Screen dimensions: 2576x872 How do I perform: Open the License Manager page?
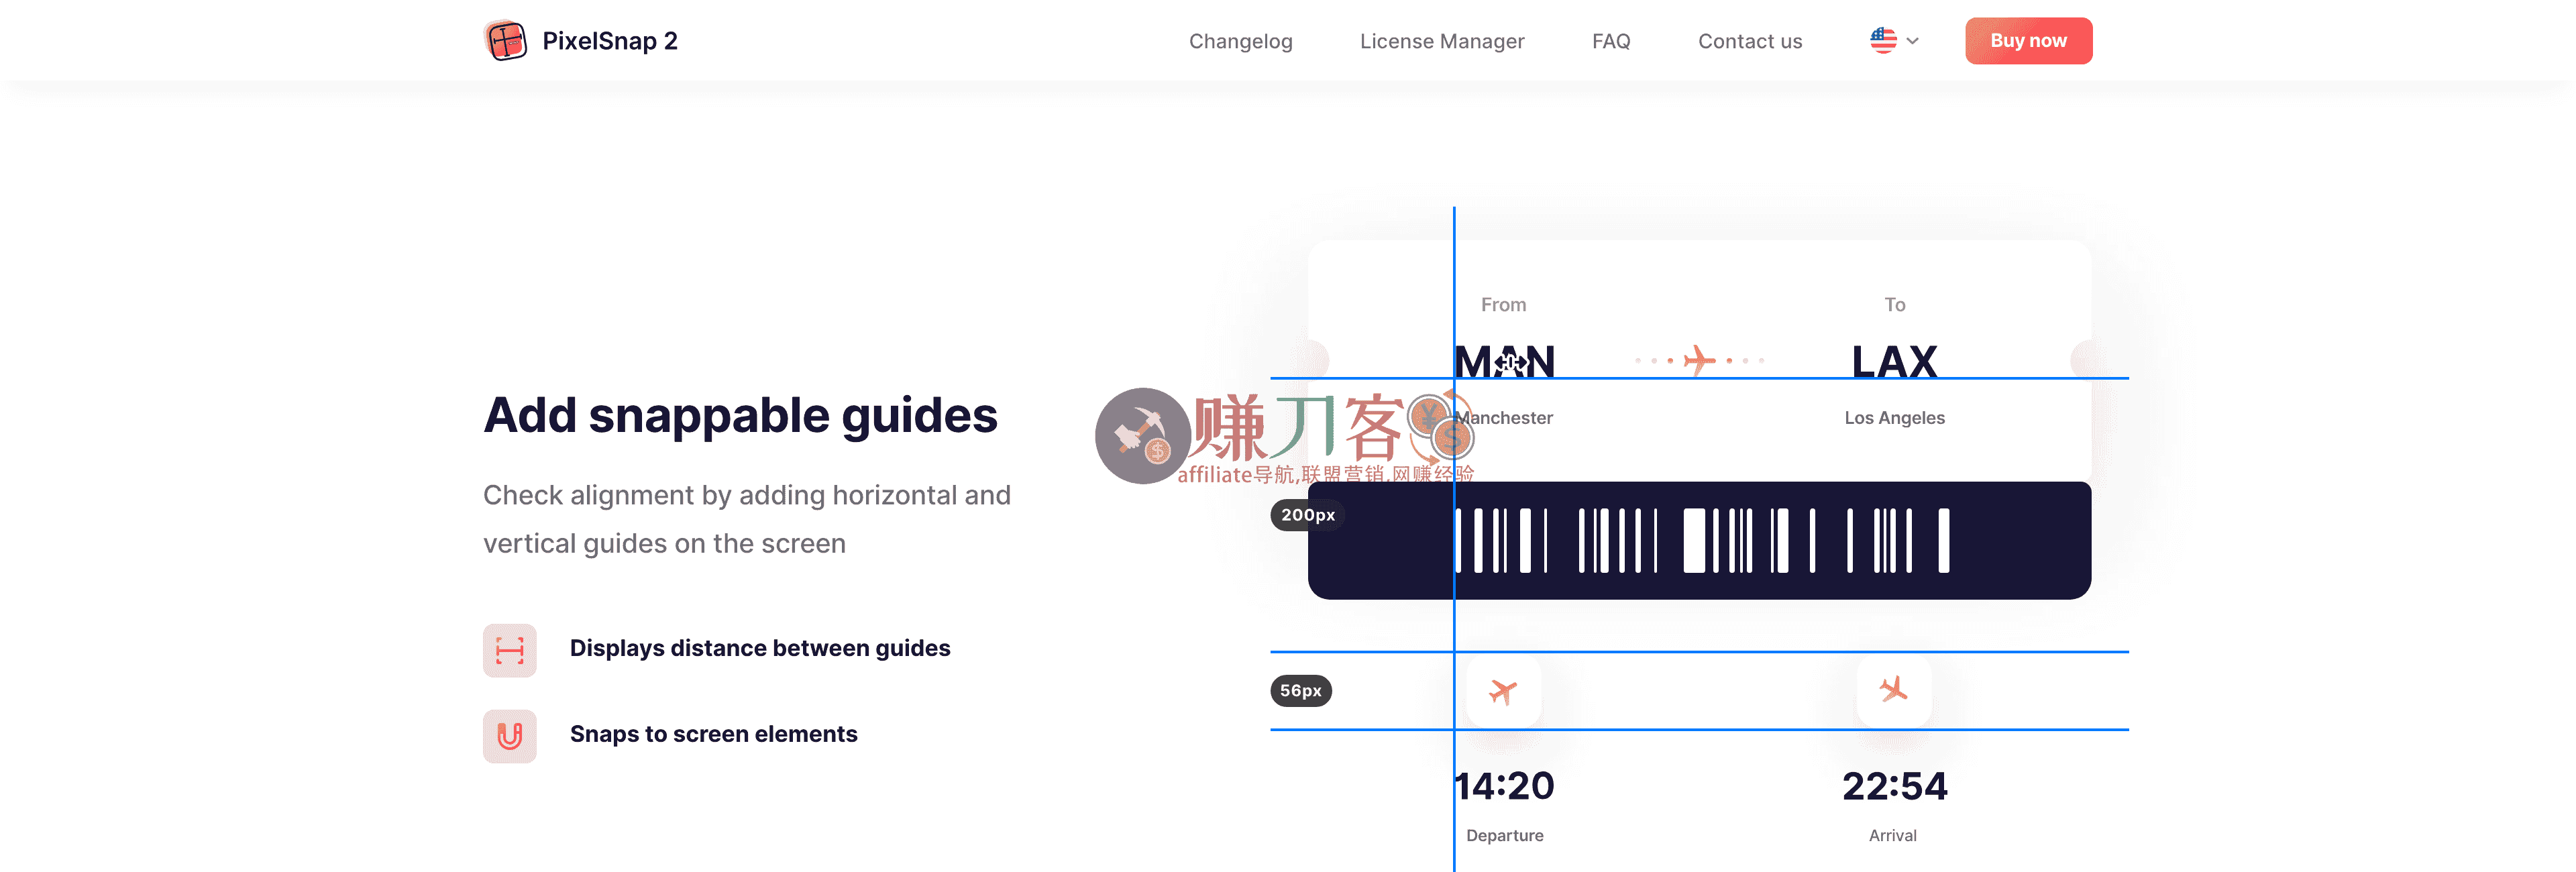coord(1441,41)
